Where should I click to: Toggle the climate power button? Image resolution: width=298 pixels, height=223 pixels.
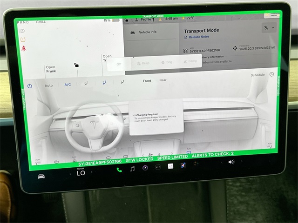30,86
